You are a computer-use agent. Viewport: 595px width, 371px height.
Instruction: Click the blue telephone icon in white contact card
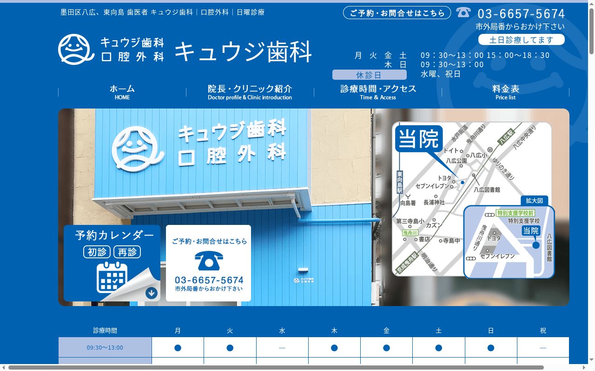click(209, 261)
